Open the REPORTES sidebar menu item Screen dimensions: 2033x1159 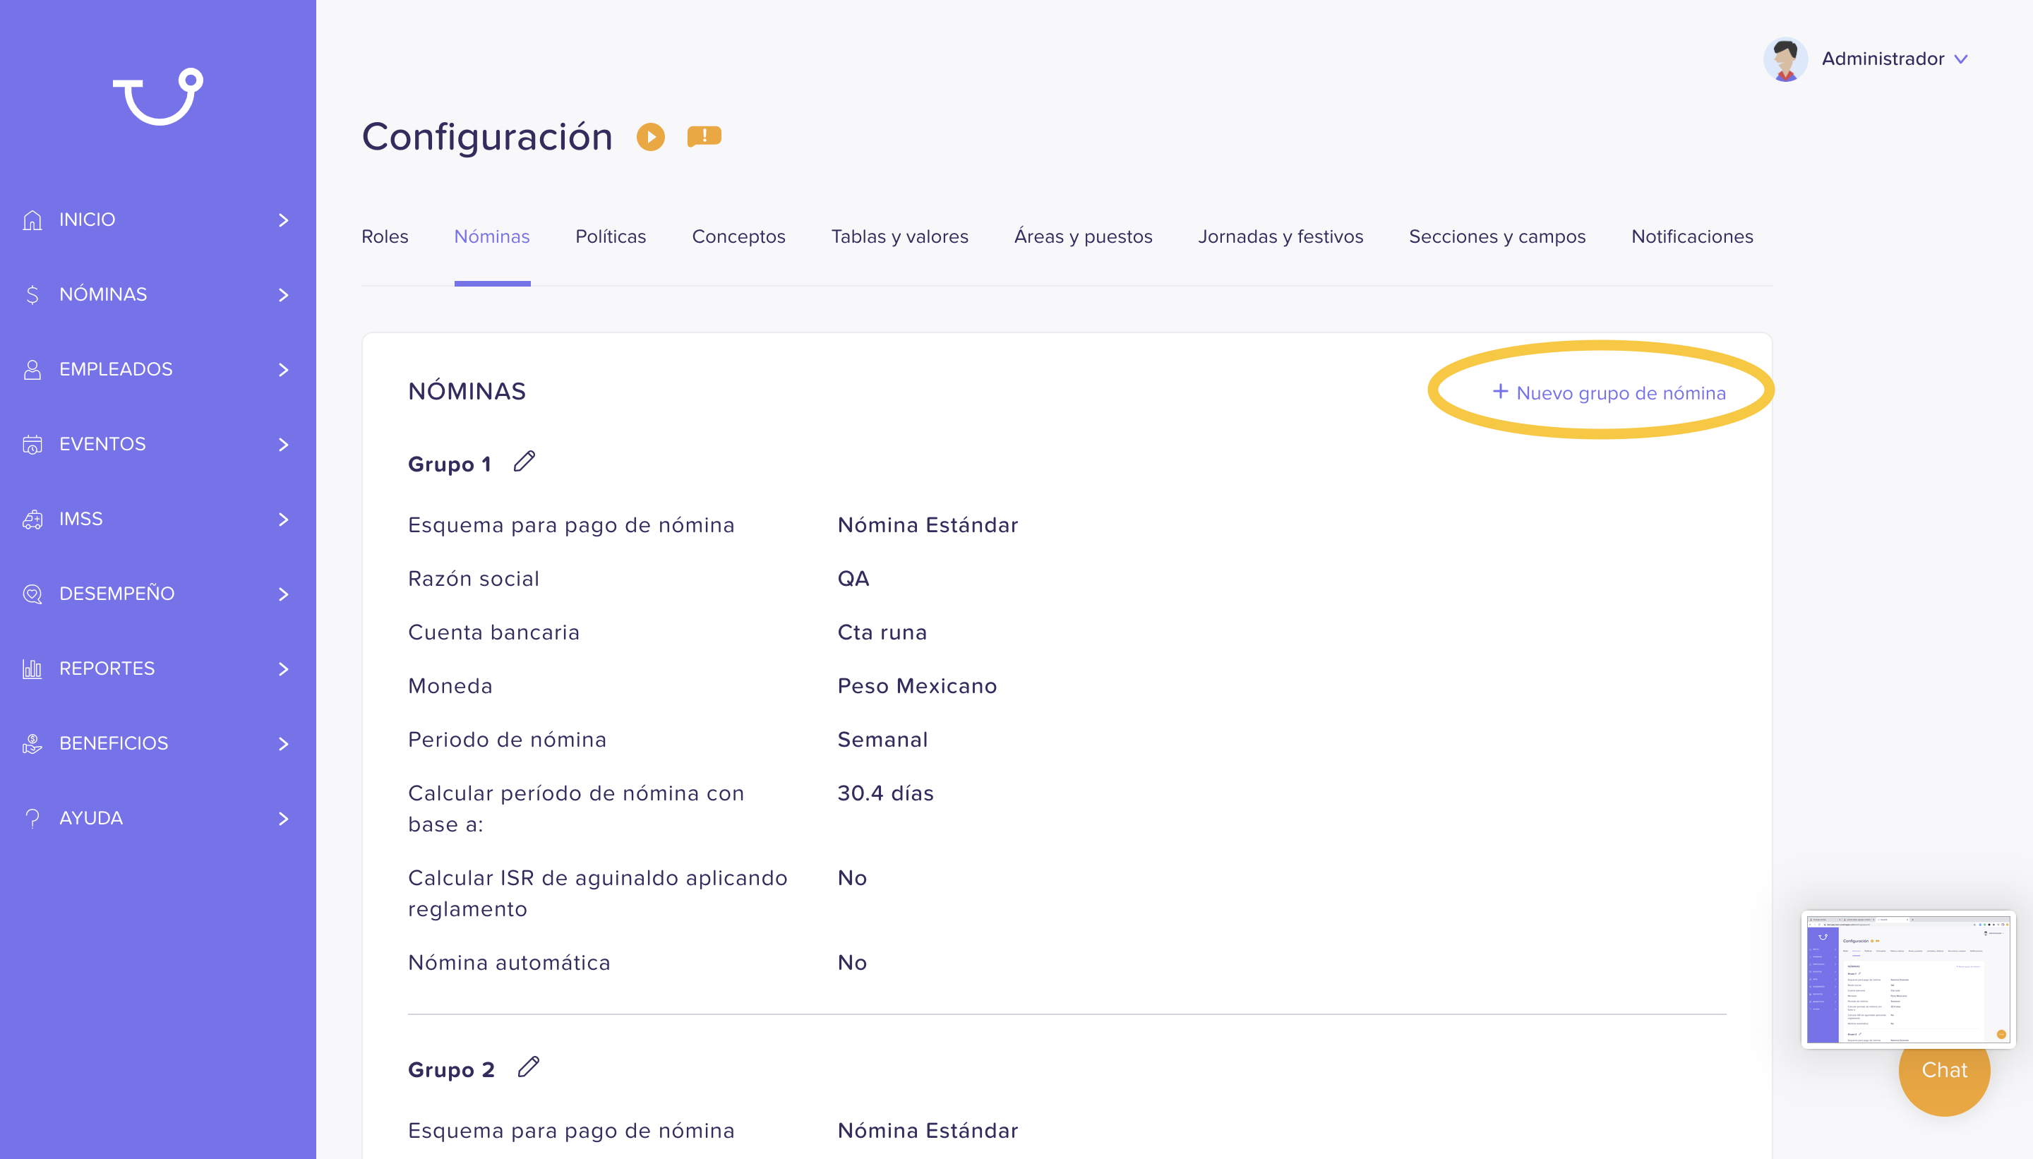click(157, 668)
